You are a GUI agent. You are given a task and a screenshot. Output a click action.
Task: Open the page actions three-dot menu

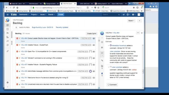pyautogui.click(x=92, y=8)
